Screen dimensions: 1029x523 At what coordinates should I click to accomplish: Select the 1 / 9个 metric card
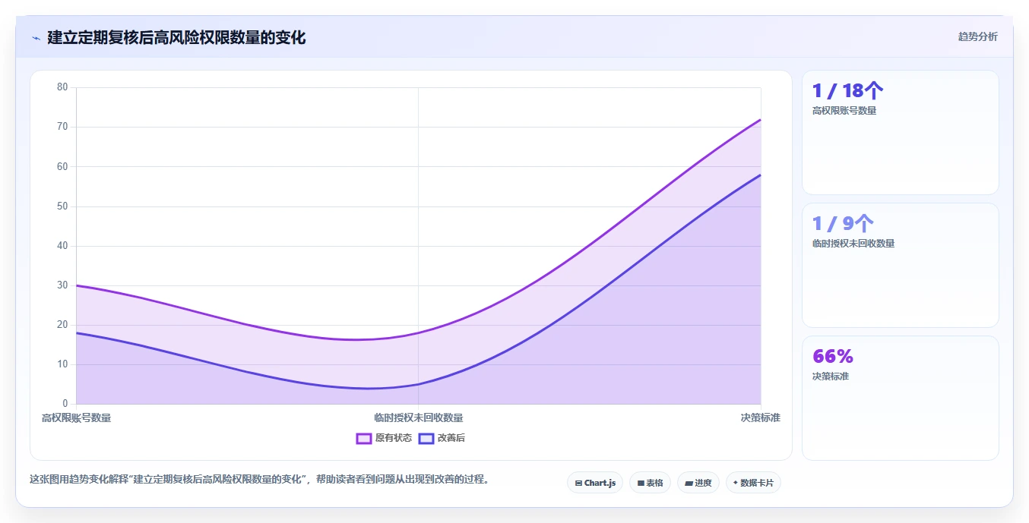(x=901, y=265)
